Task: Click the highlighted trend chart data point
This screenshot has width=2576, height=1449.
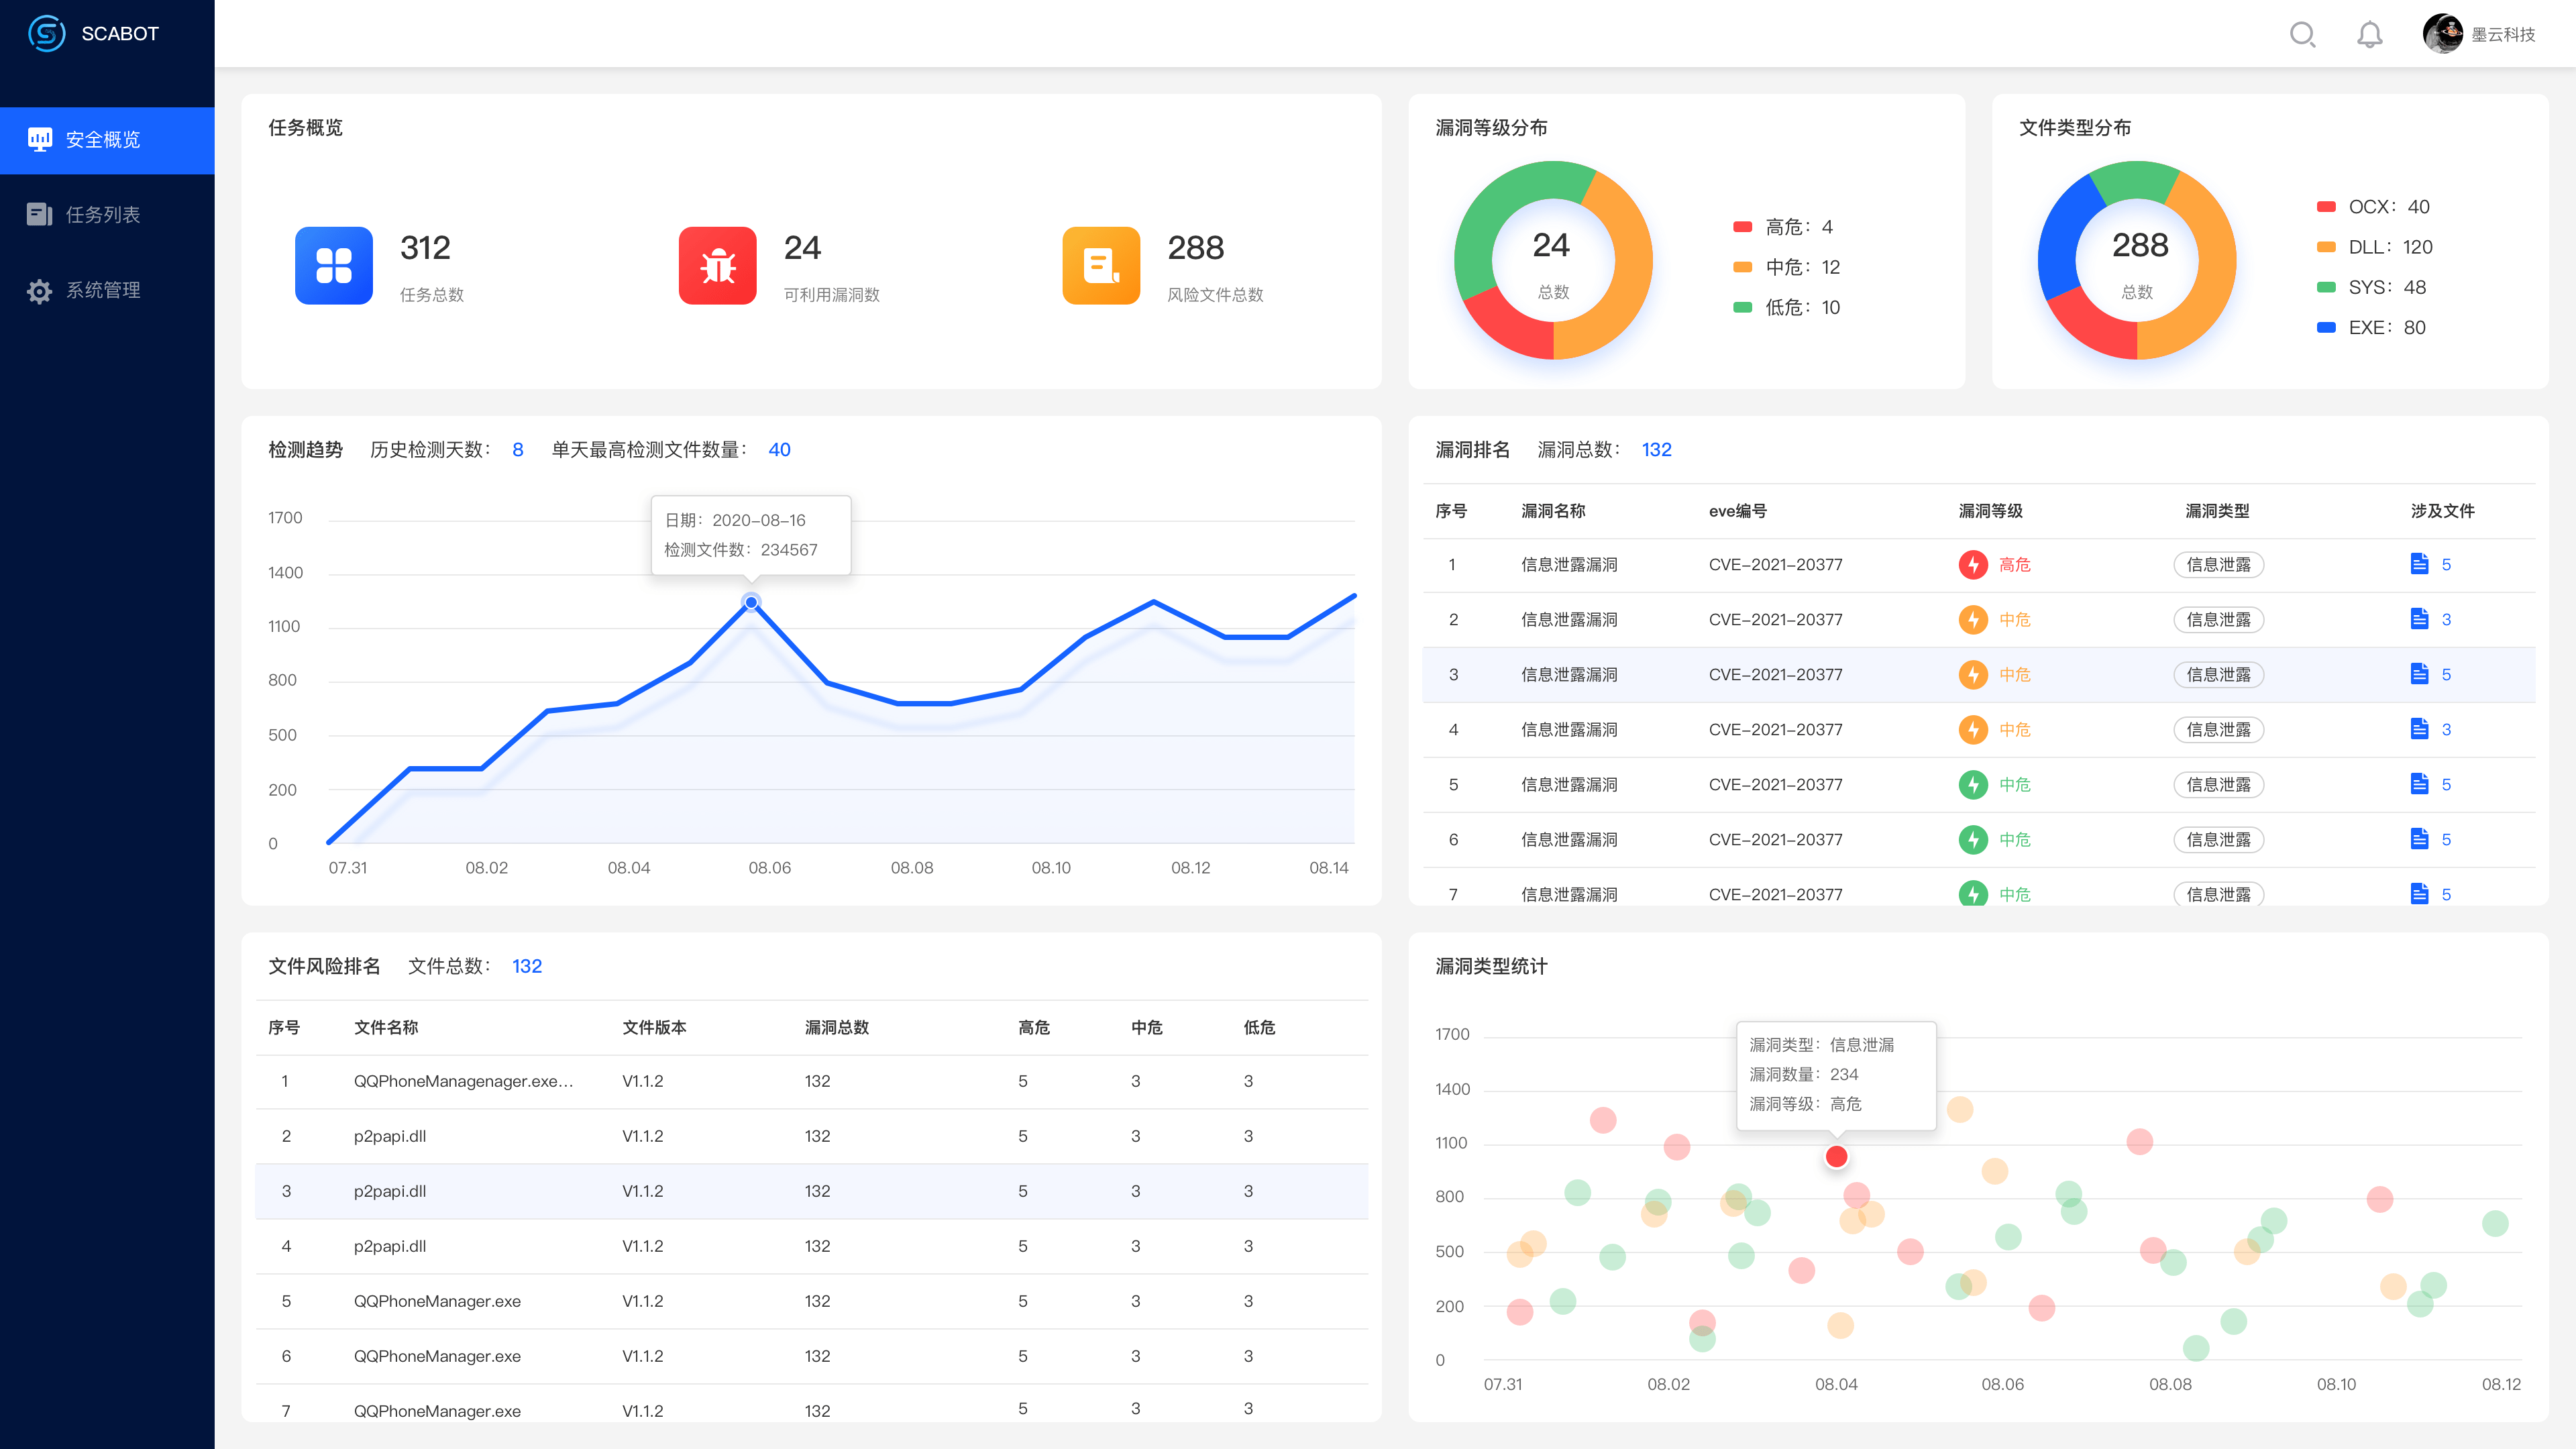Action: (751, 602)
